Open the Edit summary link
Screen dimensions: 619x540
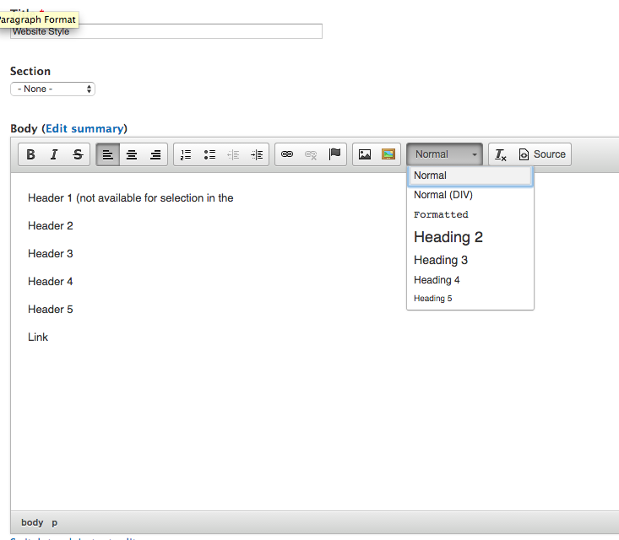[x=84, y=128]
